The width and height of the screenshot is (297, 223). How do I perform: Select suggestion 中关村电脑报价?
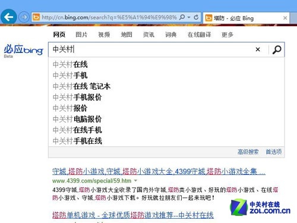click(x=166, y=119)
